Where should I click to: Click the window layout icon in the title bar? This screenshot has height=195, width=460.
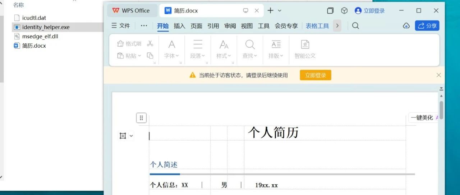click(x=330, y=11)
